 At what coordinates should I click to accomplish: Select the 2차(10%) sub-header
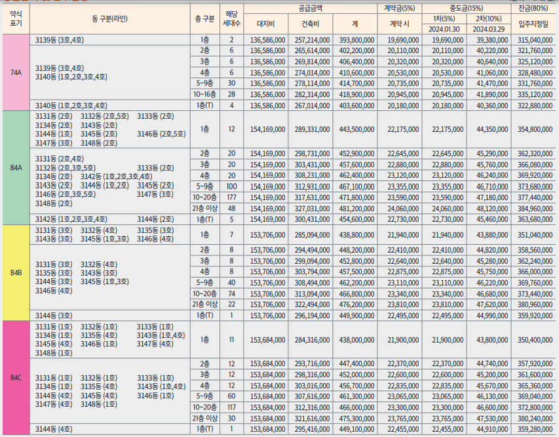[488, 18]
